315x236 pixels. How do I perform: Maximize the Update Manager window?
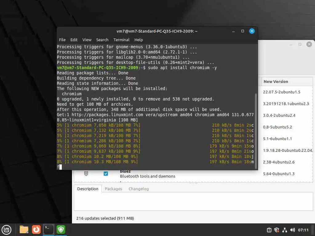(x=300, y=44)
